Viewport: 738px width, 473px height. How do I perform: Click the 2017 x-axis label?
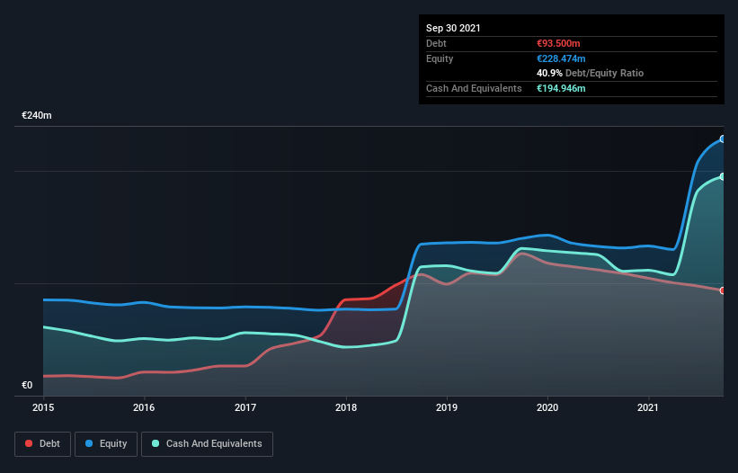coord(245,407)
